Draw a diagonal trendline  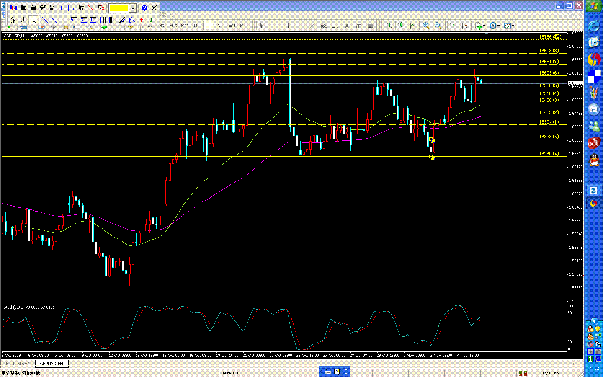[312, 26]
